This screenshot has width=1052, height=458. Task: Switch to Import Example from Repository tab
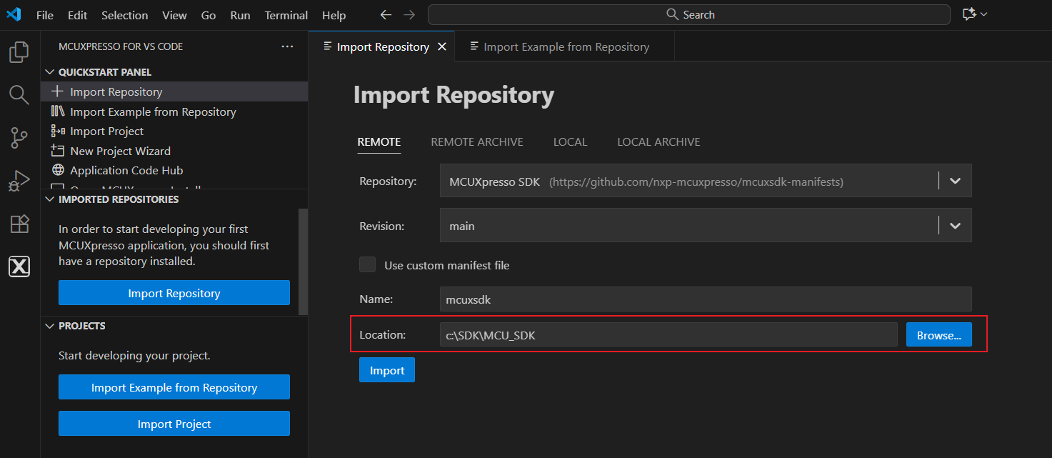tap(566, 46)
